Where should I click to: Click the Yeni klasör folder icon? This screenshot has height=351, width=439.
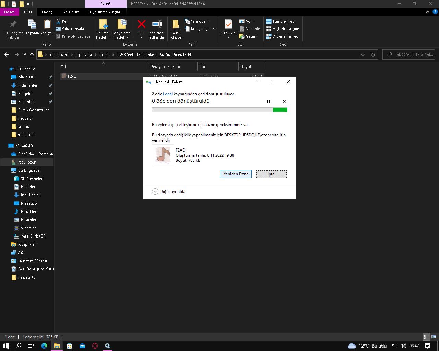point(176,24)
